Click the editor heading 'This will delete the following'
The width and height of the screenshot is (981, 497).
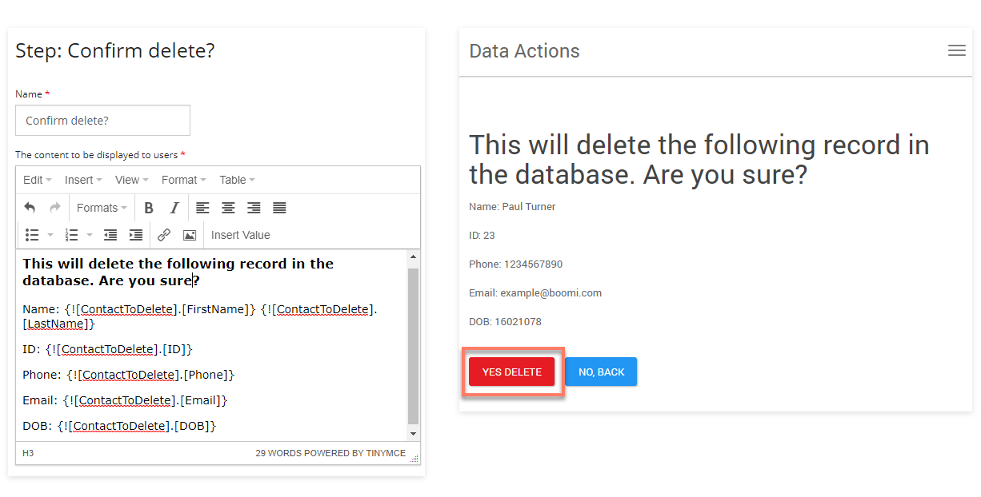pos(178,272)
